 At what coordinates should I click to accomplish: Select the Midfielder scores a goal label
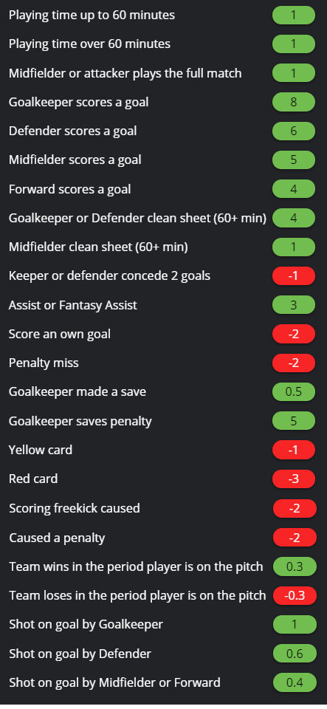coord(75,160)
